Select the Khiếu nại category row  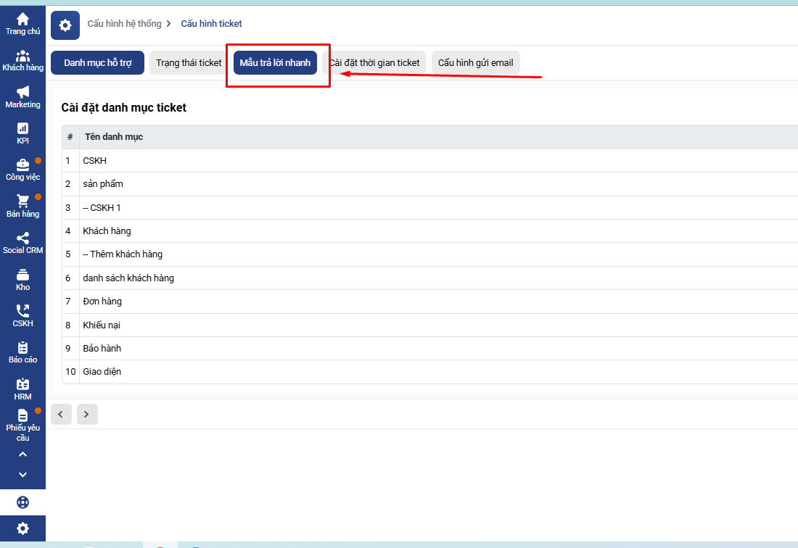point(102,325)
